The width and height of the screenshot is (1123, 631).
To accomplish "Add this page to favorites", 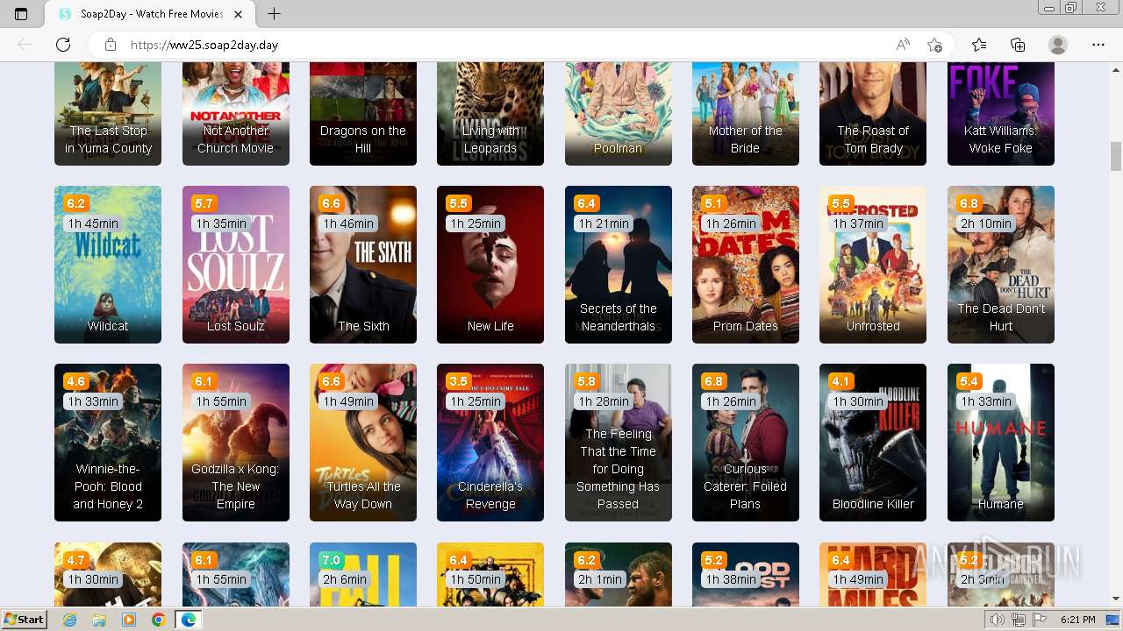I will (x=934, y=45).
